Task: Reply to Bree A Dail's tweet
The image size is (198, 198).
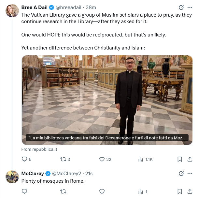Action: point(24,159)
